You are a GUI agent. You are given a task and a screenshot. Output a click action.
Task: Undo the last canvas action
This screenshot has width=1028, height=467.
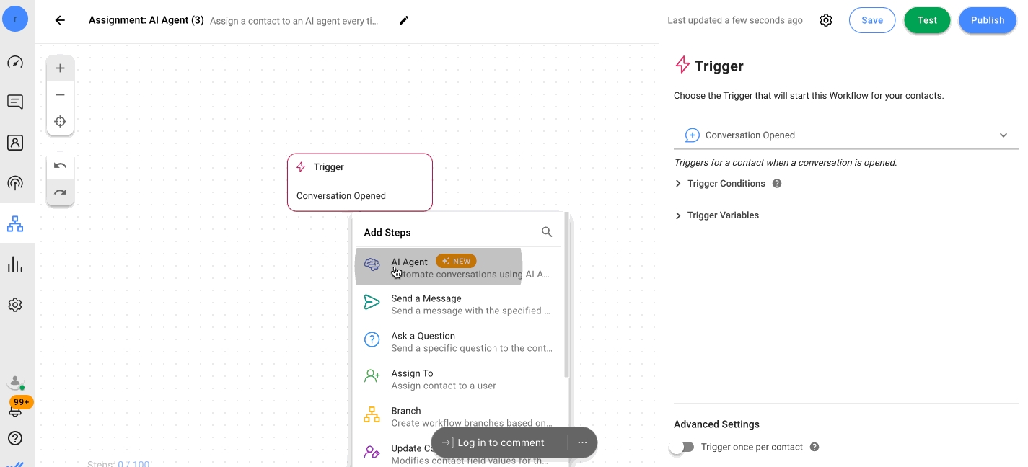pyautogui.click(x=60, y=166)
